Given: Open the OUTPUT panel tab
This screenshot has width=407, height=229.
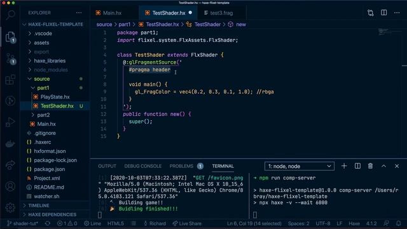Looking at the screenshot, I should [x=107, y=166].
